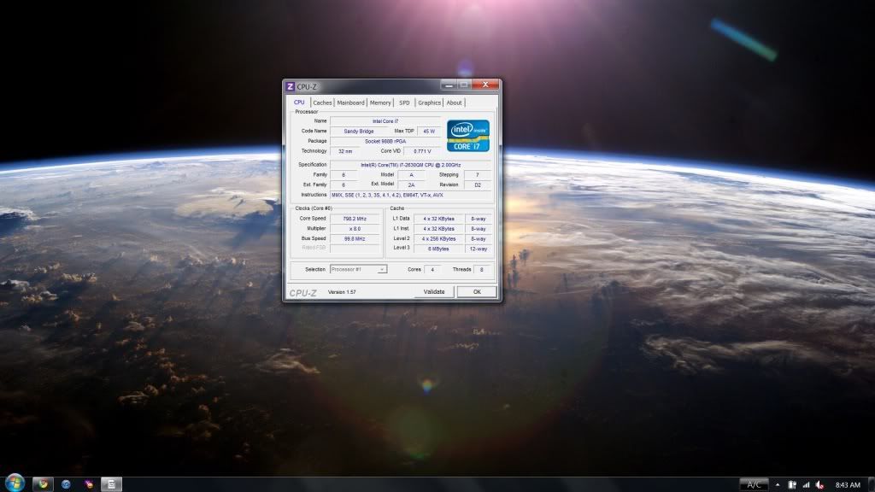875x492 pixels.
Task: Open the battery power tray icon
Action: [792, 485]
